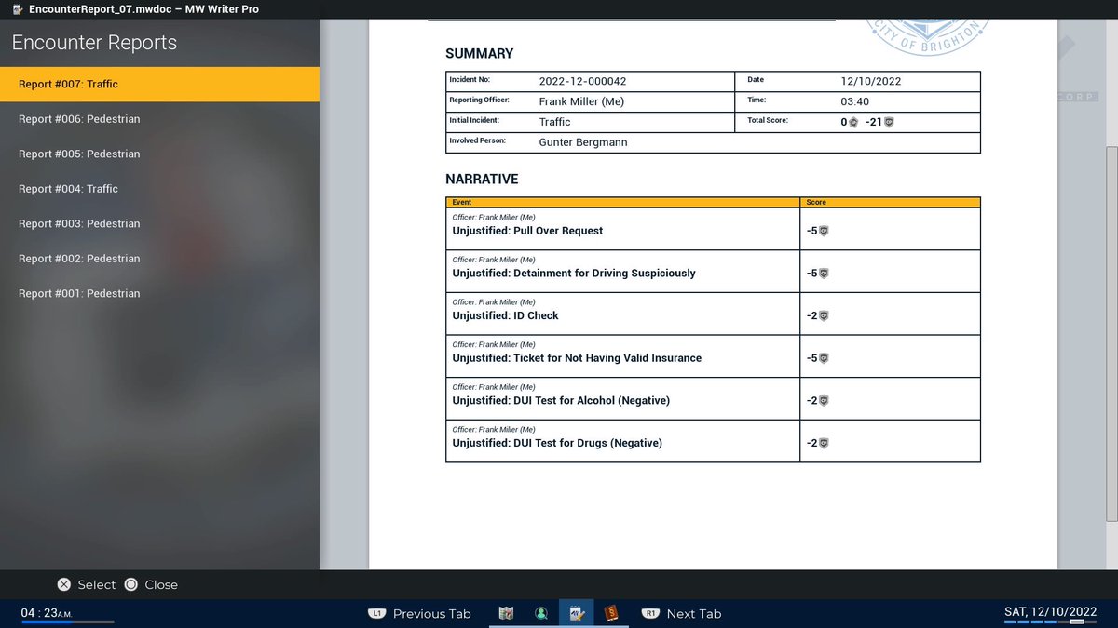Click the L1 Previous Tab button
Image resolution: width=1118 pixels, height=628 pixels.
(420, 614)
